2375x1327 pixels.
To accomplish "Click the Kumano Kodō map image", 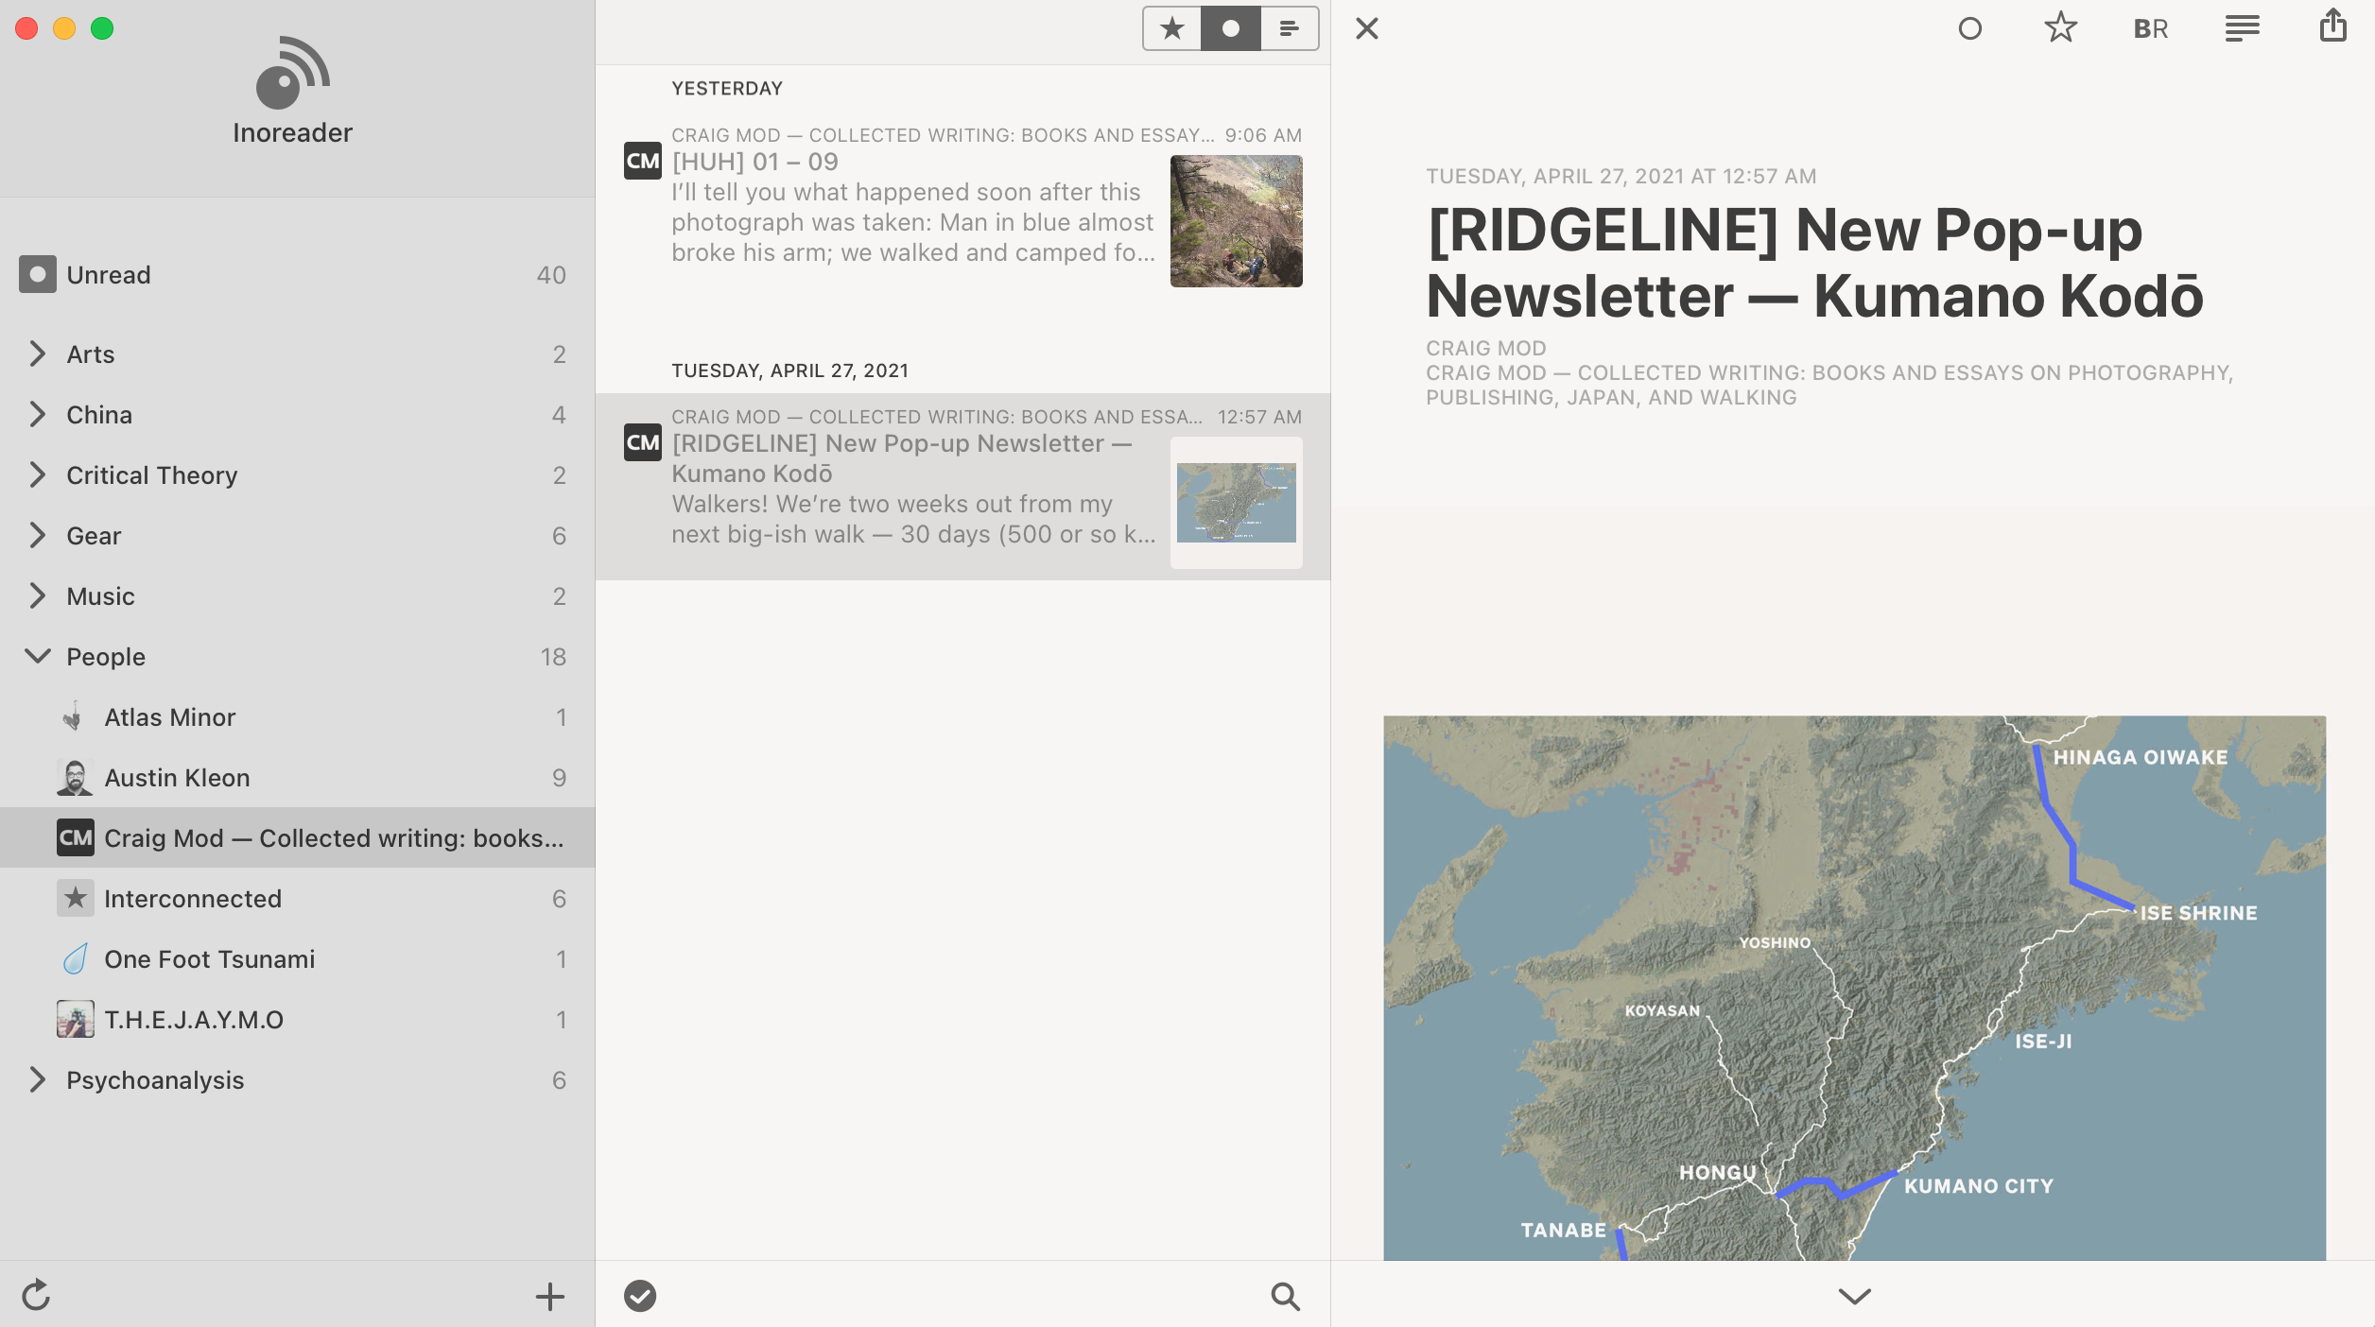I will pyautogui.click(x=1854, y=988).
